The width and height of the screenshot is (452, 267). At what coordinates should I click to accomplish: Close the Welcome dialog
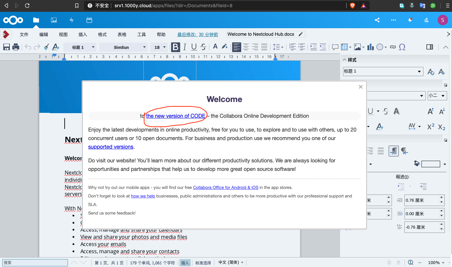pos(360,87)
